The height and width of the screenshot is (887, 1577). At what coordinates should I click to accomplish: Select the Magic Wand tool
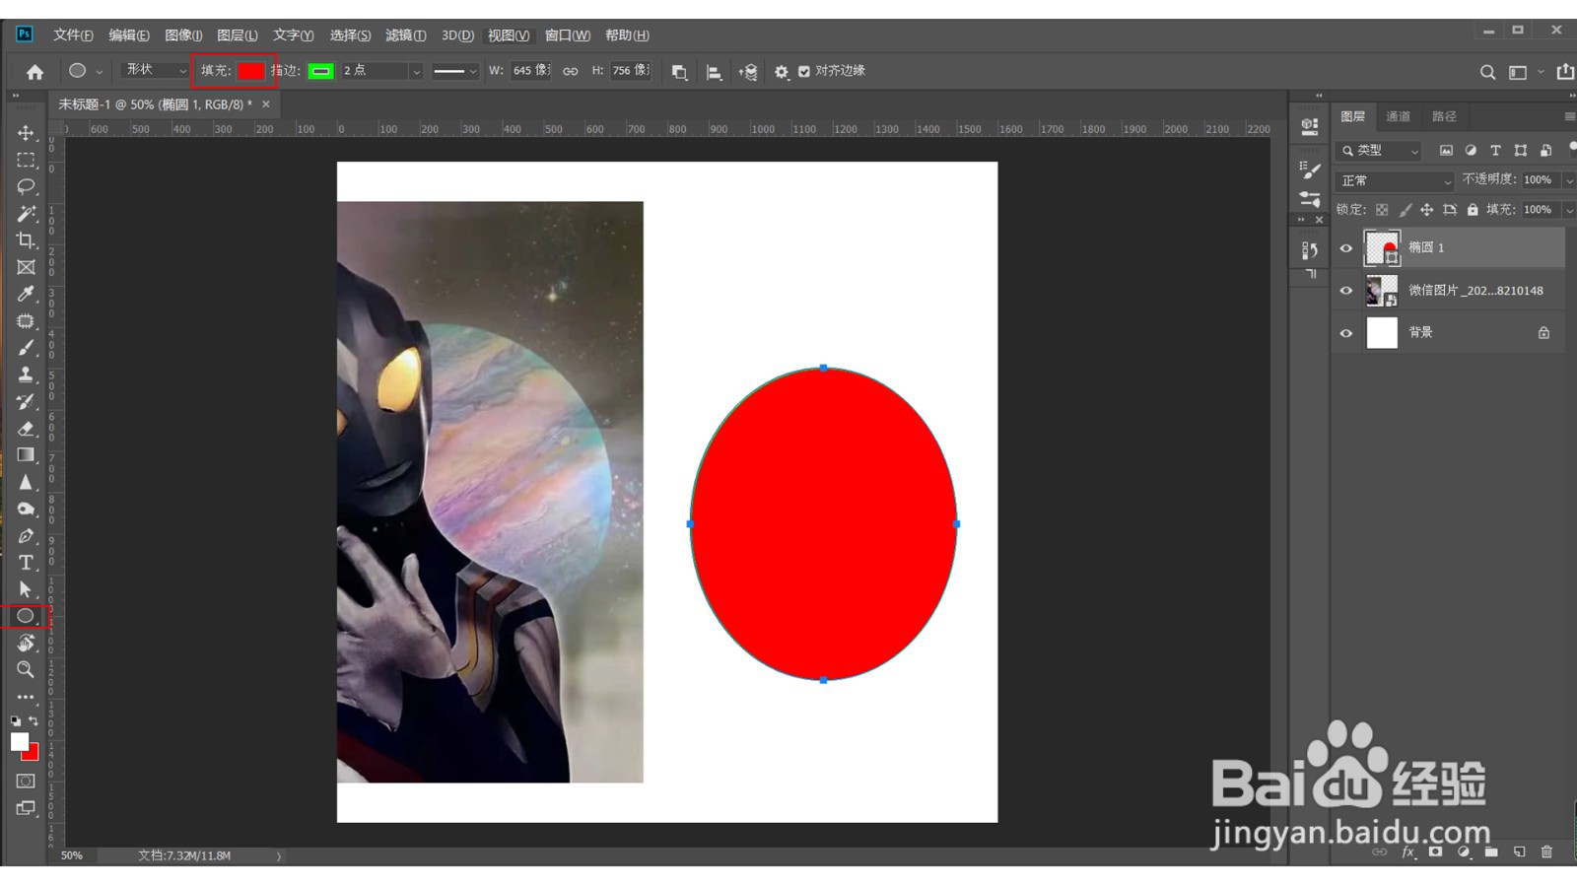(26, 214)
